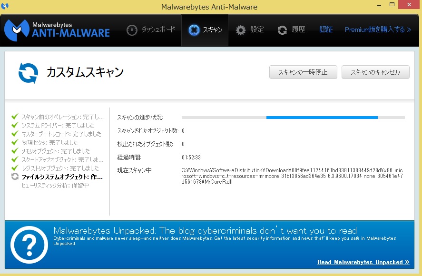This screenshot has height=276, width=422.
Task: Click the Malwarebytes Unpacked banner headline
Action: tap(205, 230)
